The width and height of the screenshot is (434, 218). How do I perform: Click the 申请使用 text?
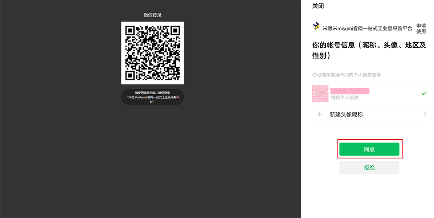tap(421, 28)
